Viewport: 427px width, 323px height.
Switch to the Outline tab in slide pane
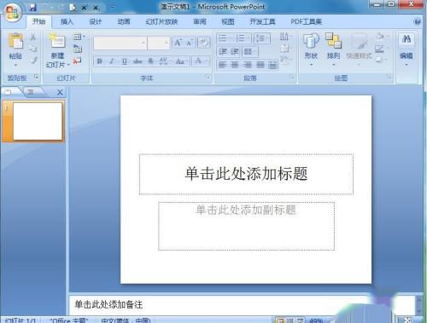point(31,92)
